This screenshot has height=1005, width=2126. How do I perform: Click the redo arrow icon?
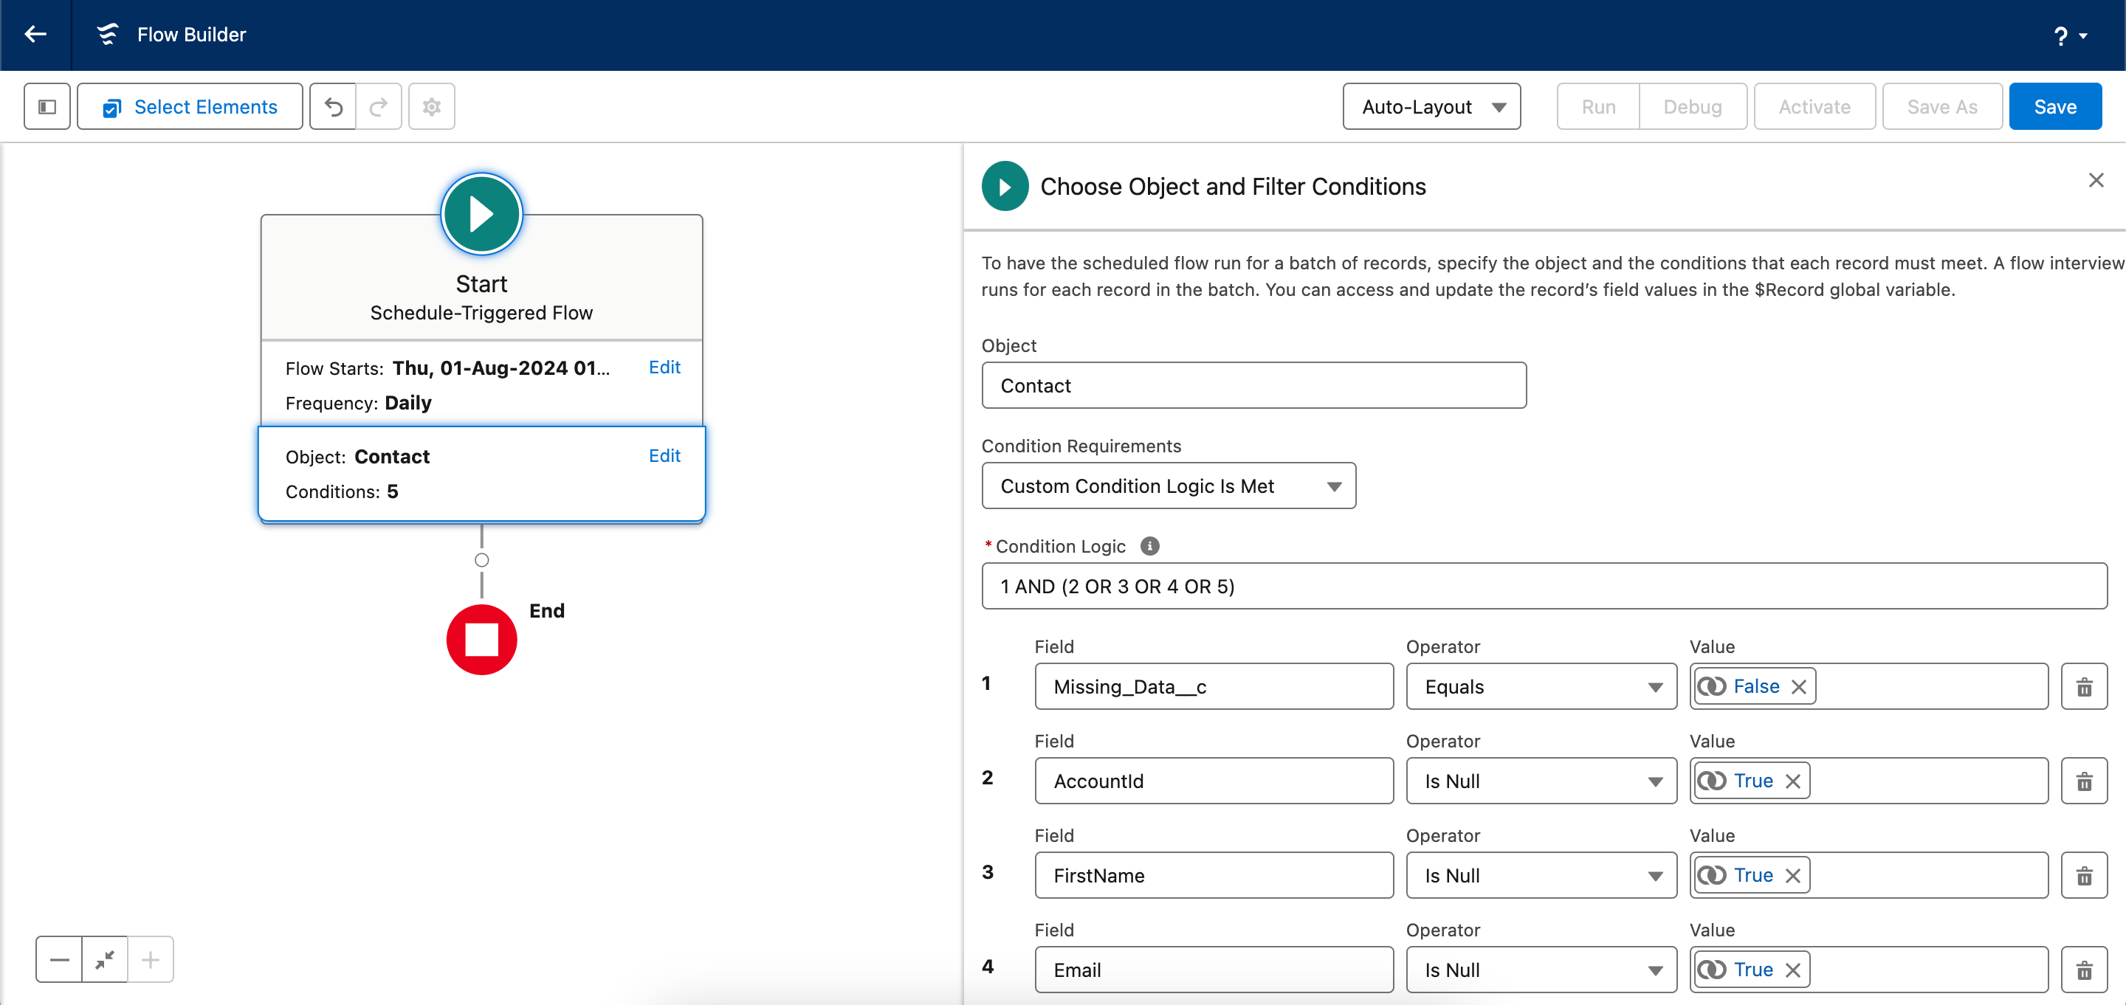click(379, 106)
